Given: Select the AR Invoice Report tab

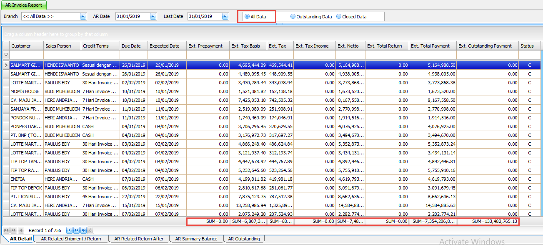Looking at the screenshot, I should pos(24,5).
